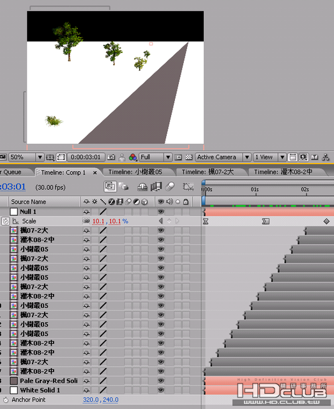The image size is (334, 409).
Task: Click the Scale value 10.1 link
Action: tap(98, 221)
